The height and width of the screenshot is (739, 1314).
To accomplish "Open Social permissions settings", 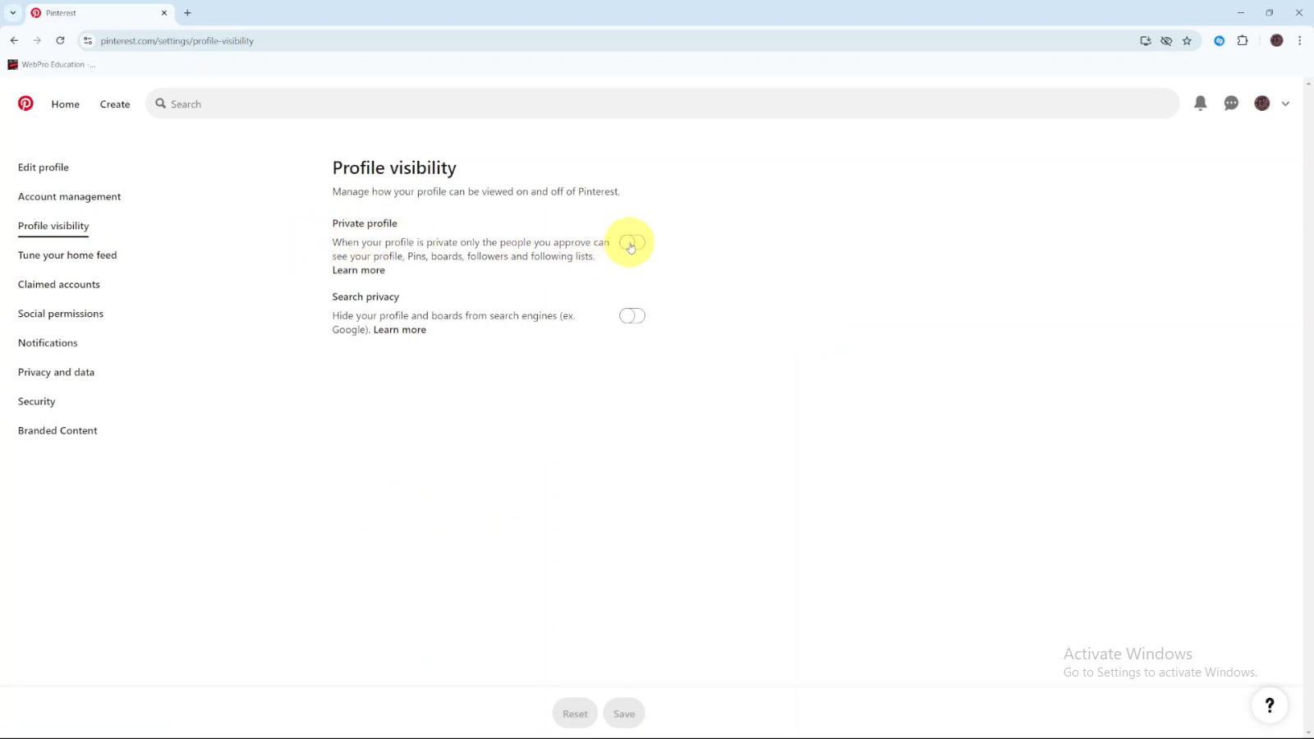I will click(x=61, y=314).
